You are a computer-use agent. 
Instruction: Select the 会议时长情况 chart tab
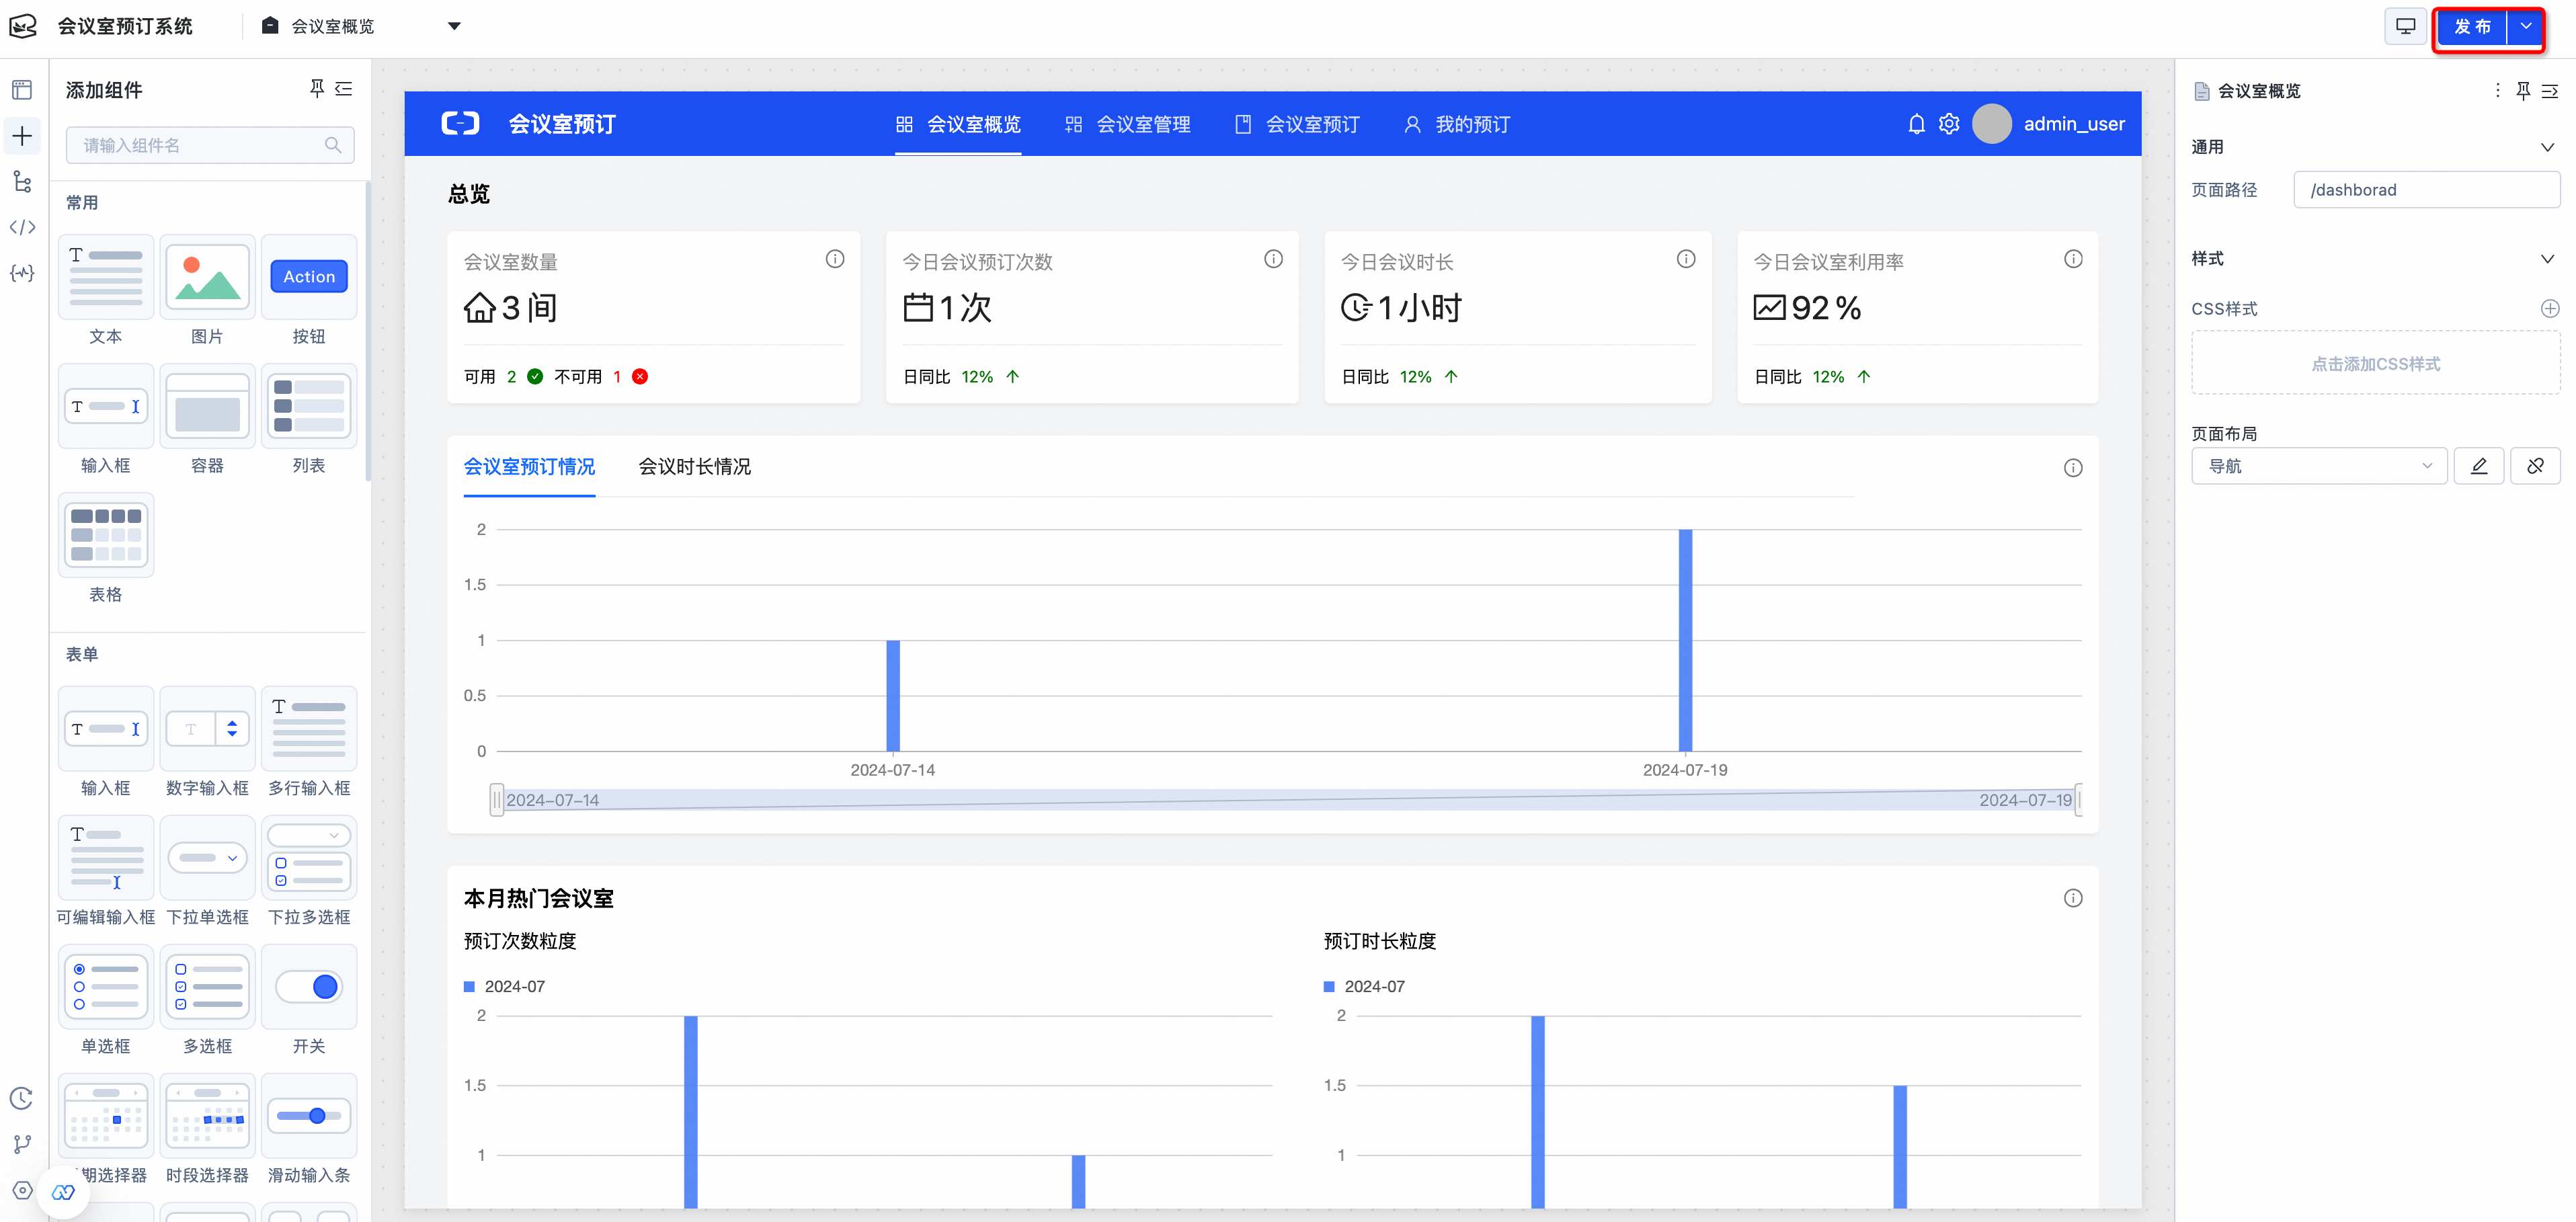tap(695, 467)
